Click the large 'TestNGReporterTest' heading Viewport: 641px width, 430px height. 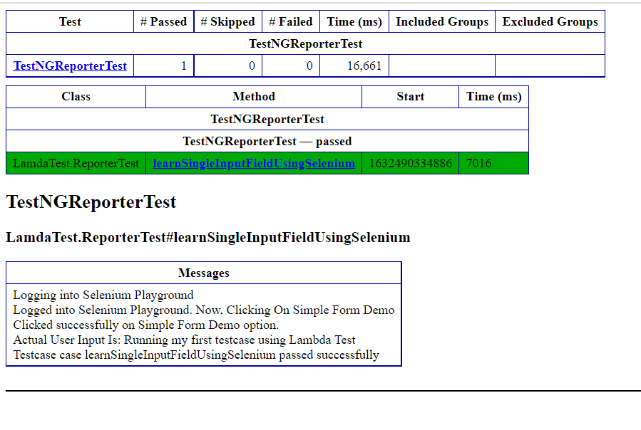[x=91, y=201]
